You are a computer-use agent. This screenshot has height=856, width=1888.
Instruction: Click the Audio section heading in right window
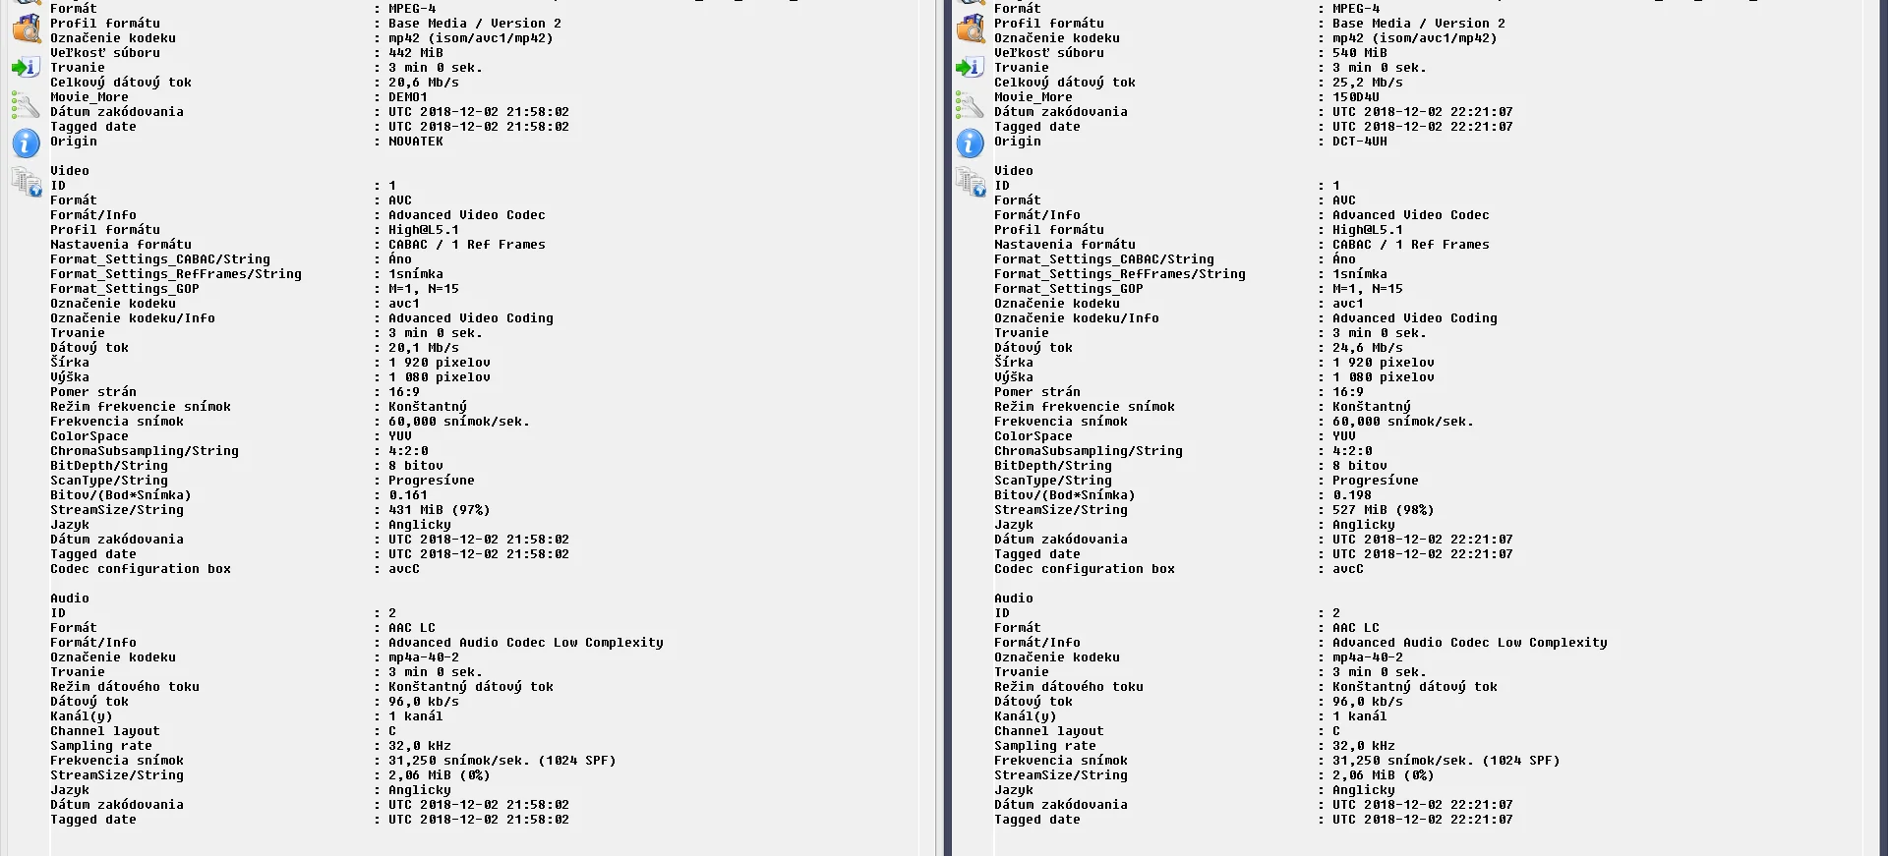(1013, 599)
